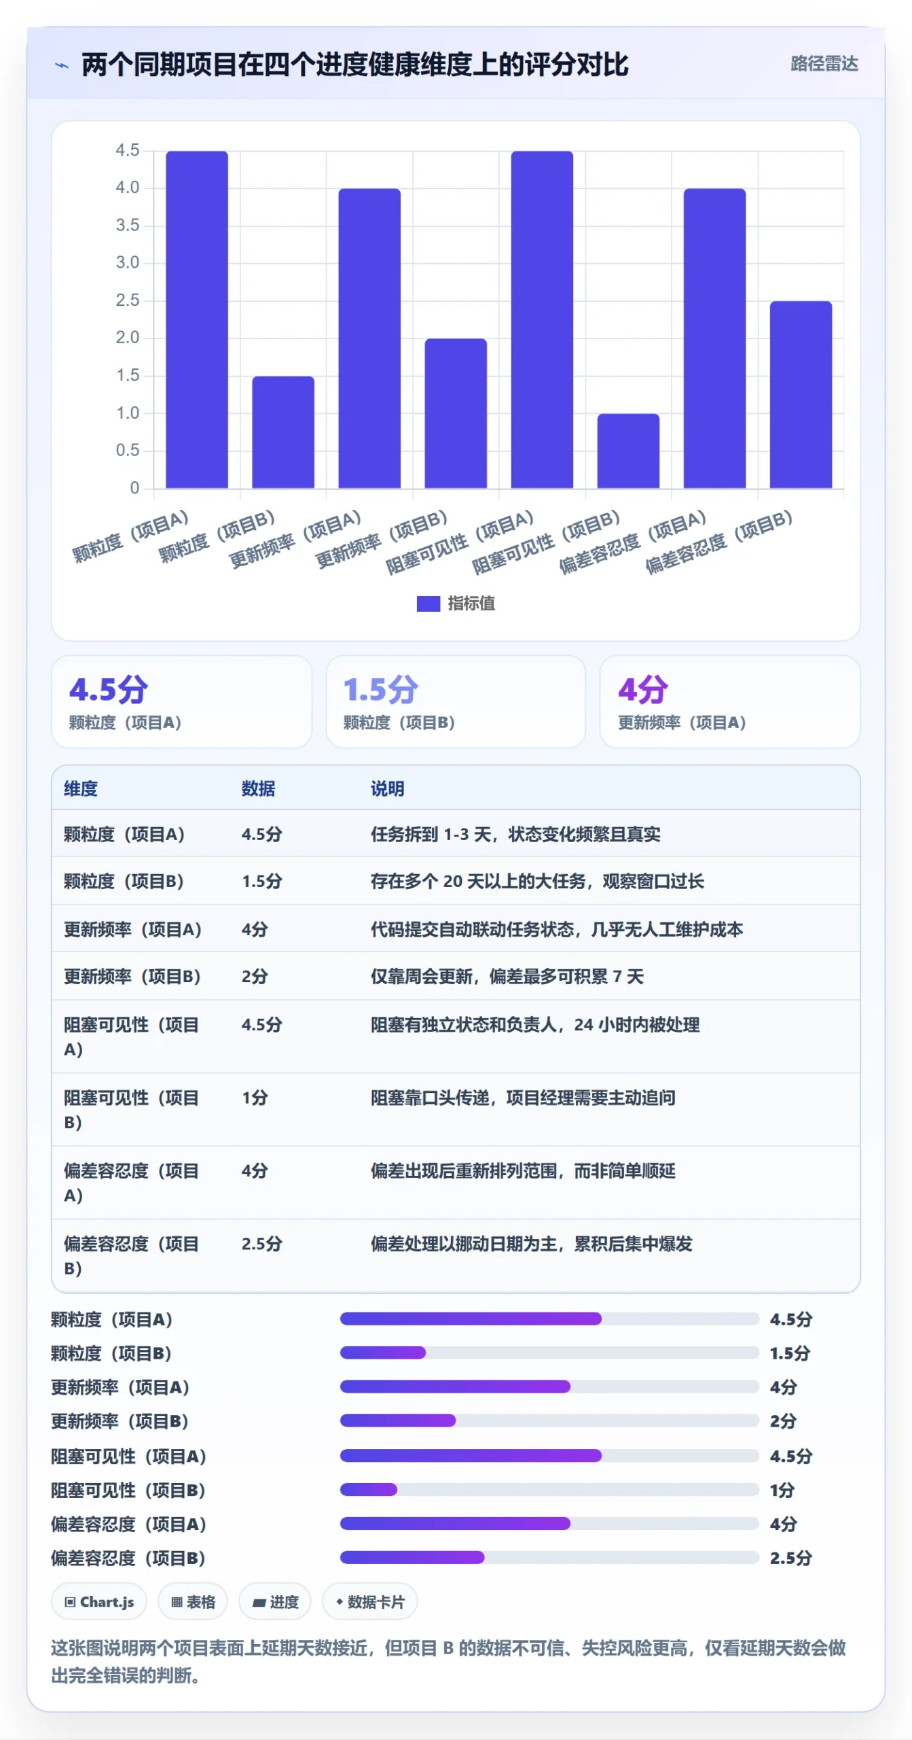Click the 阻塞可见性（项目A）4.5分 progress bar
The width and height of the screenshot is (912, 1740).
(x=549, y=1455)
